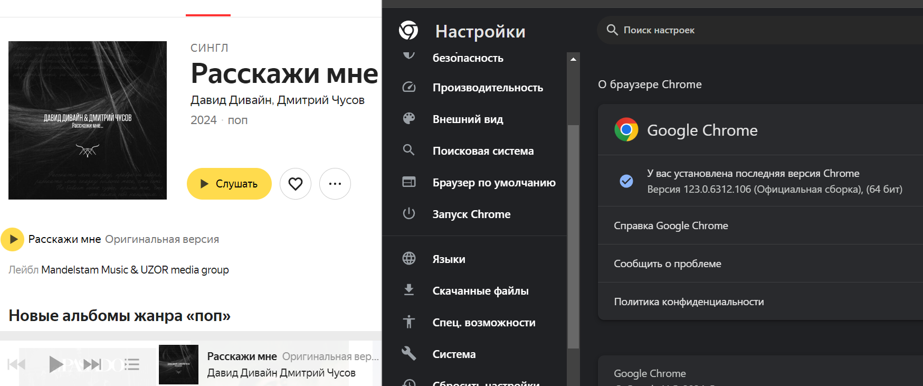The height and width of the screenshot is (386, 923).
Task: Click Сообщить о проблеме row
Action: click(x=760, y=263)
